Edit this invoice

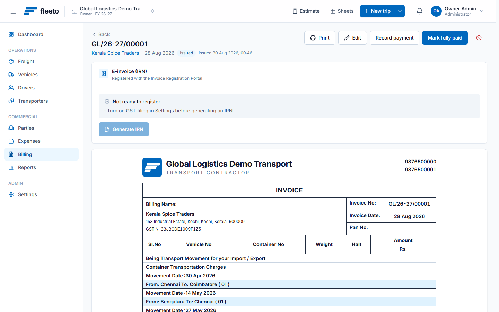tap(352, 38)
